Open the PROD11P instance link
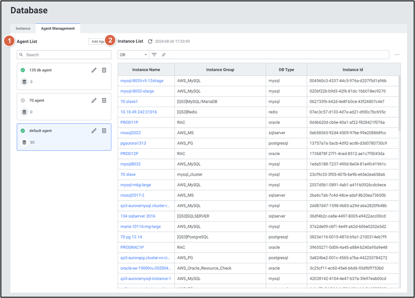The image size is (415, 298). [x=129, y=122]
